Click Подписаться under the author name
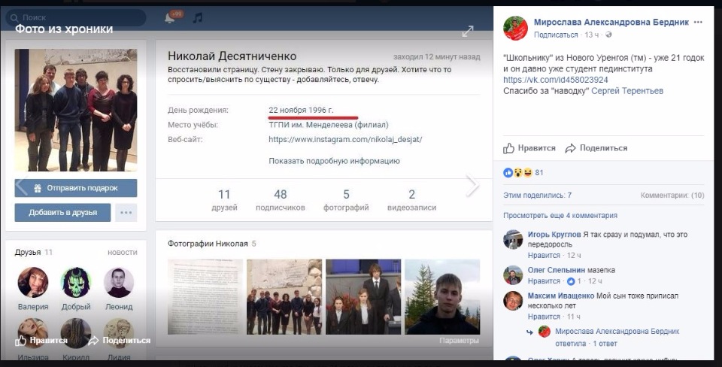This screenshot has height=367, width=722. (556, 35)
